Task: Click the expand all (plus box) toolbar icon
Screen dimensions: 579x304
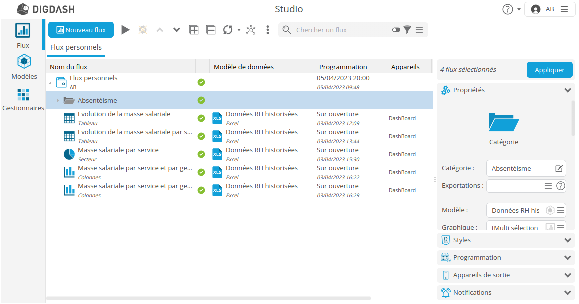Action: click(x=194, y=30)
